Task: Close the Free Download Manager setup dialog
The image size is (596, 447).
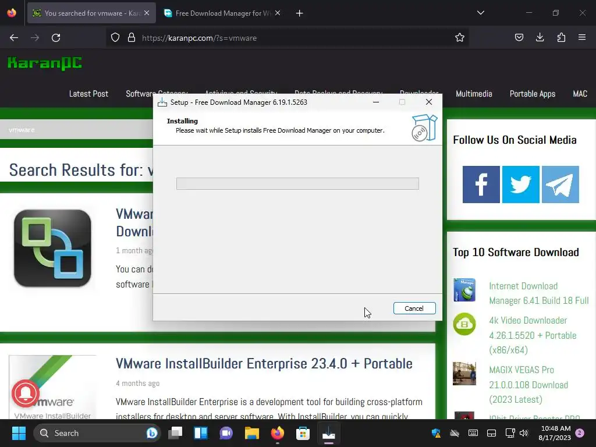Action: pyautogui.click(x=429, y=102)
